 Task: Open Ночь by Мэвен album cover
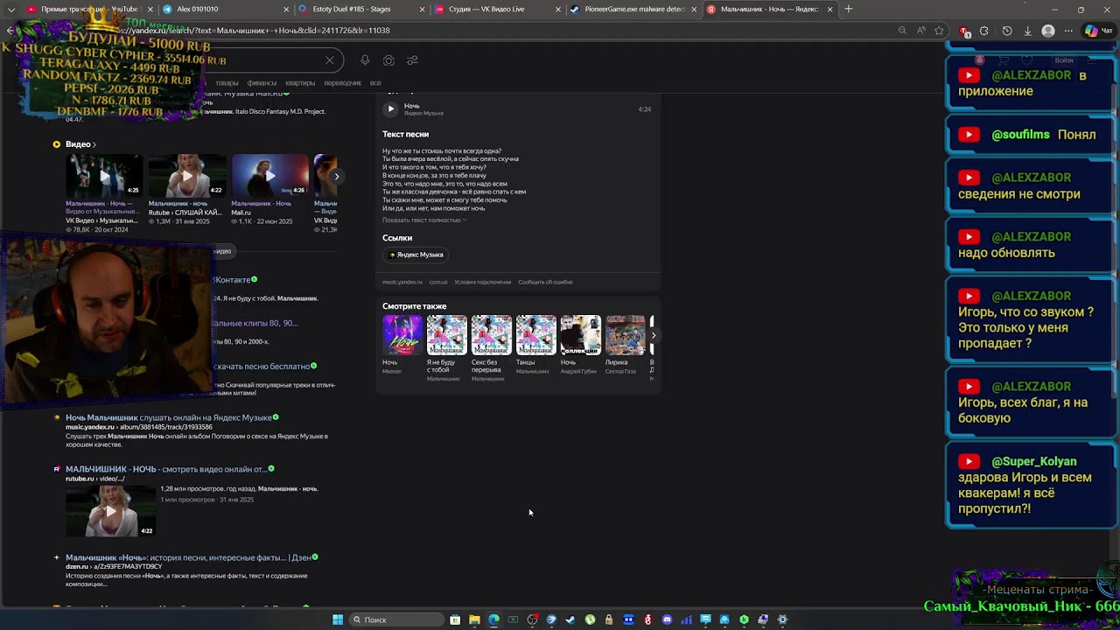coord(402,335)
